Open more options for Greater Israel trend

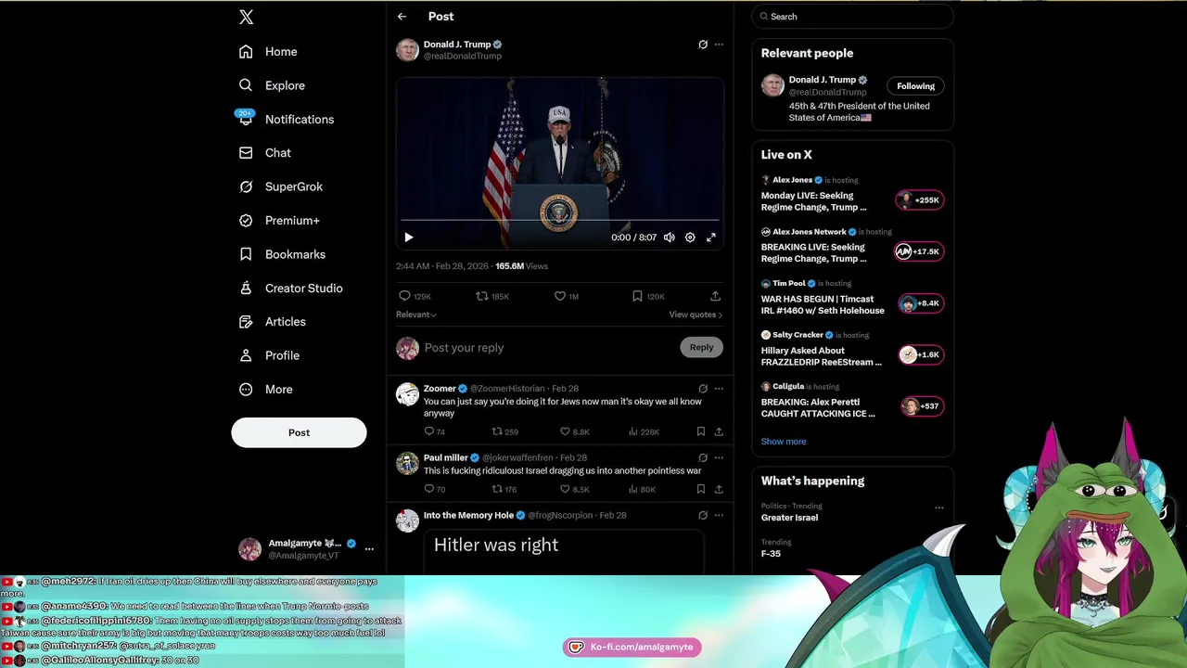click(939, 507)
